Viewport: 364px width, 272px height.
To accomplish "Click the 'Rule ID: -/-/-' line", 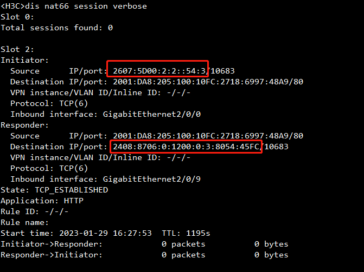I will pyautogui.click(x=34, y=211).
